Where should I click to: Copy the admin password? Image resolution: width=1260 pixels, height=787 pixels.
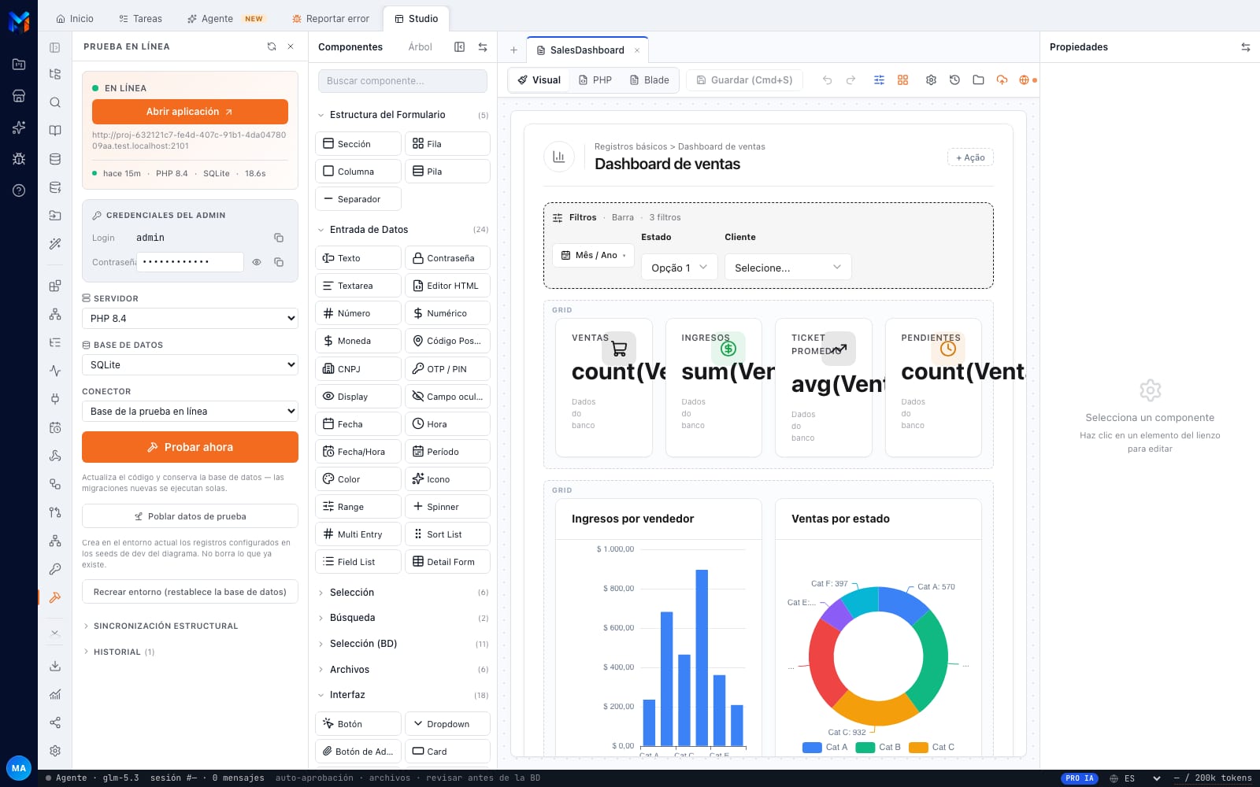(279, 262)
